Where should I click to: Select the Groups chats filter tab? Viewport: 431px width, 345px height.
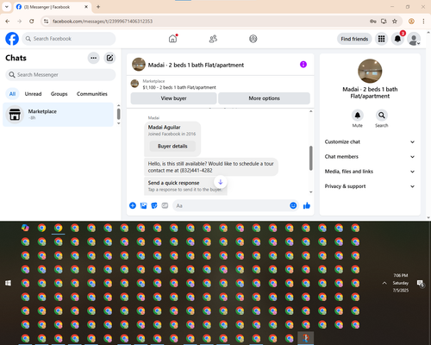click(x=59, y=94)
